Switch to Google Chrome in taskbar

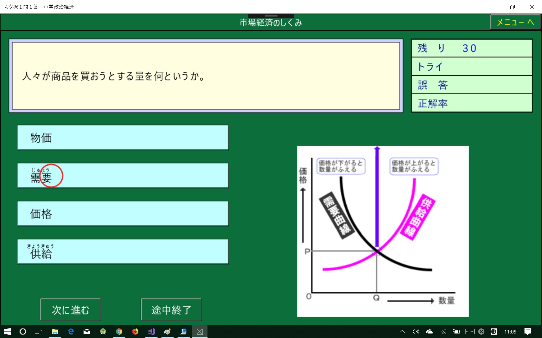[x=119, y=332]
